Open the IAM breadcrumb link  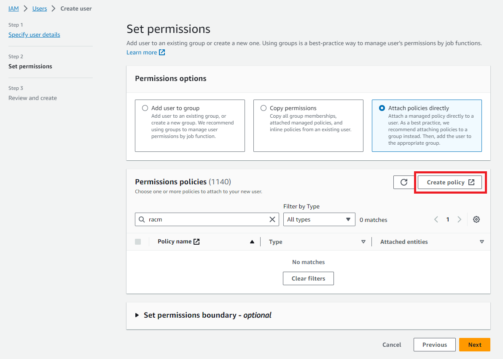[x=13, y=9]
